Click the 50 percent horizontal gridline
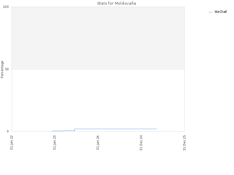The height and width of the screenshot is (175, 234). point(98,69)
